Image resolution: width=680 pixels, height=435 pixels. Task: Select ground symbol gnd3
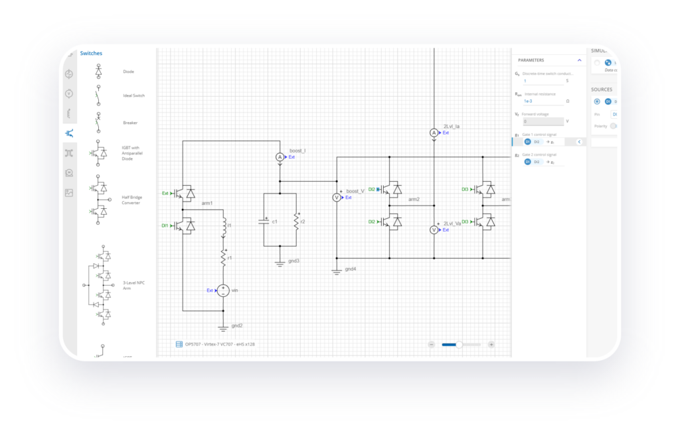280,262
